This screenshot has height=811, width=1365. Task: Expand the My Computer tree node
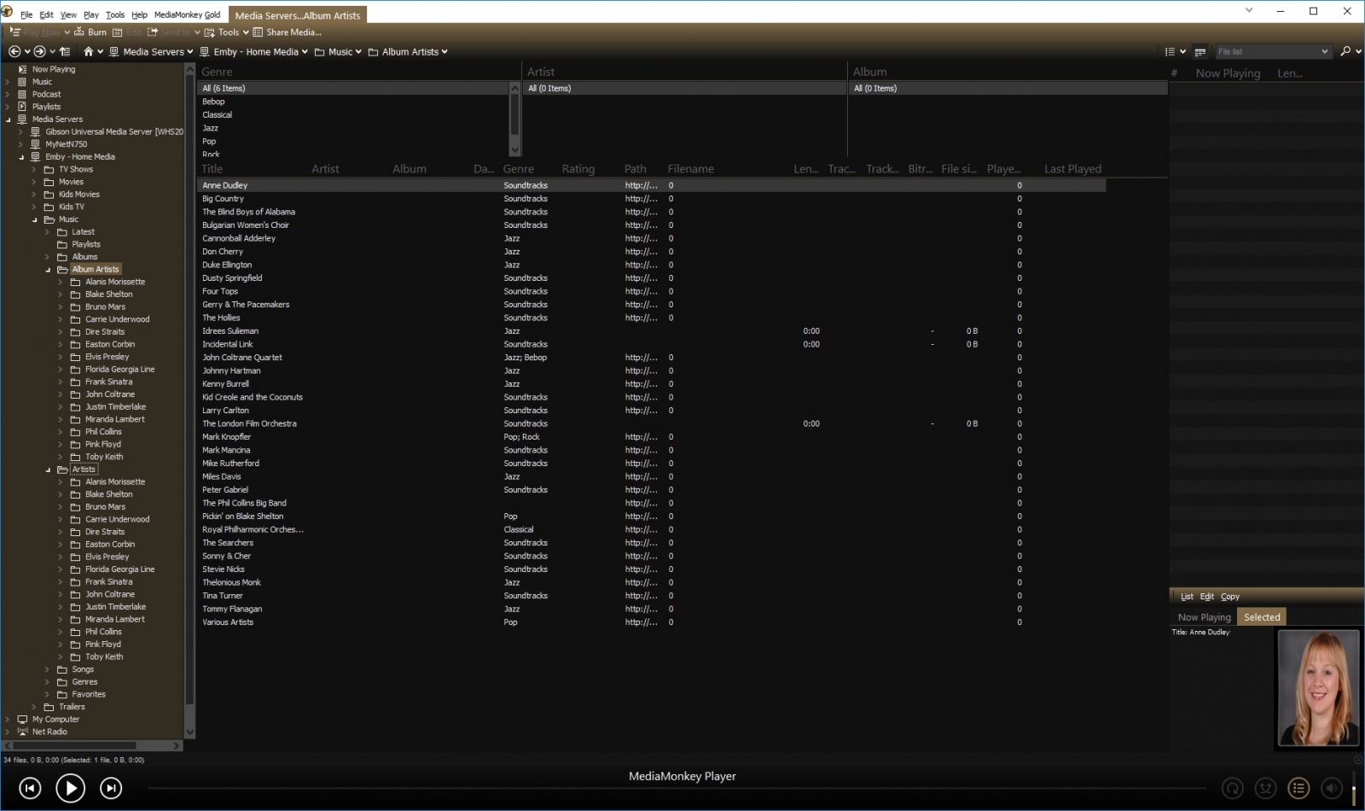click(x=8, y=720)
